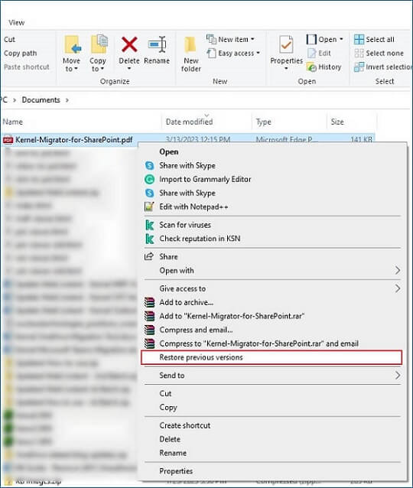Click the red Delete X icon

(129, 44)
